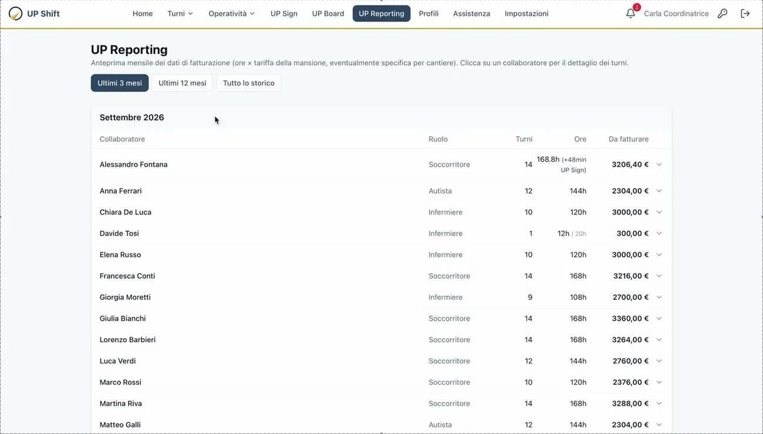This screenshot has width=763, height=434.
Task: Click the key icon in header
Action: [723, 13]
